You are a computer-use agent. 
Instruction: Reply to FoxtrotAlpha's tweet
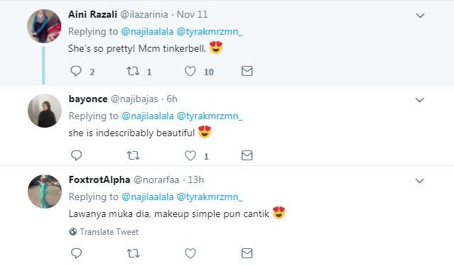click(x=77, y=253)
